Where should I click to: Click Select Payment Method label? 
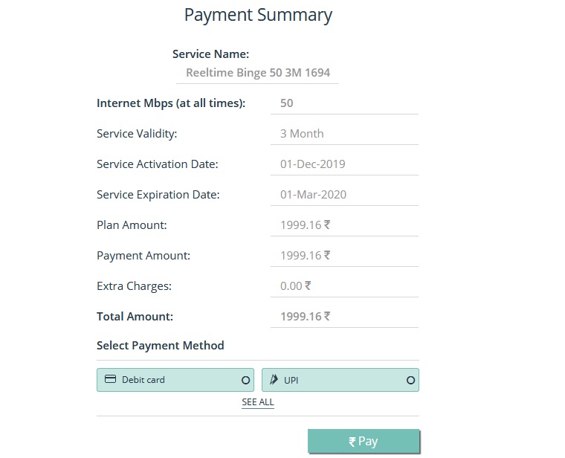(x=160, y=345)
